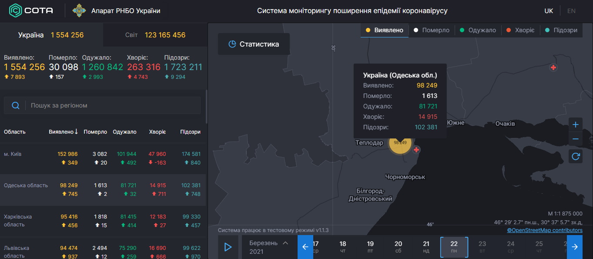Zoom in on the map
Image resolution: width=593 pixels, height=259 pixels.
(575, 124)
